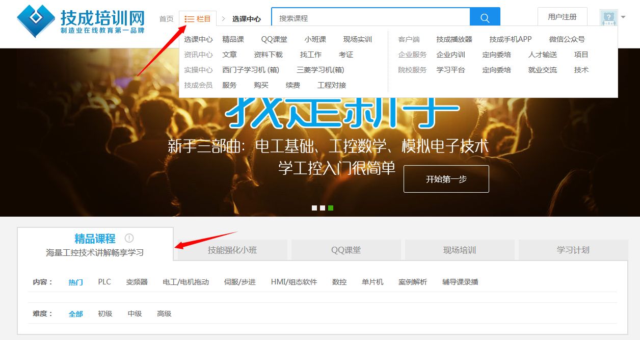Choose 初级 difficulty filter
The image size is (640, 340).
point(105,313)
